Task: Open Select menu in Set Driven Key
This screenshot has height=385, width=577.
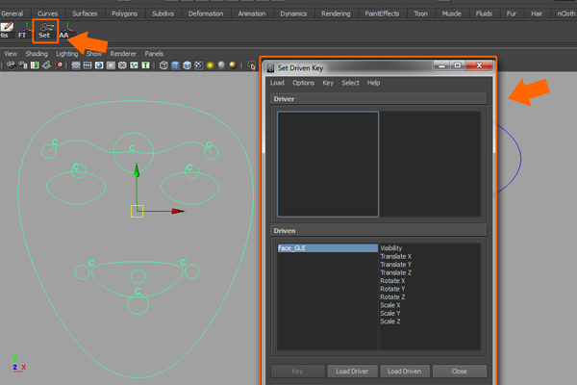Action: [x=351, y=83]
